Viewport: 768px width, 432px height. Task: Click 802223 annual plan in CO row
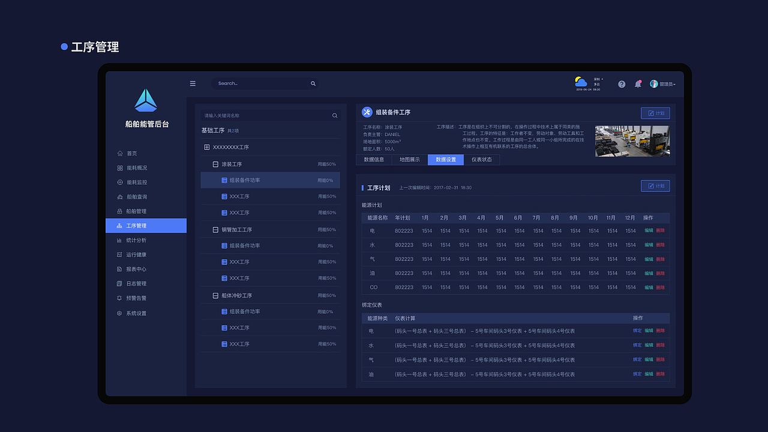[x=404, y=287]
